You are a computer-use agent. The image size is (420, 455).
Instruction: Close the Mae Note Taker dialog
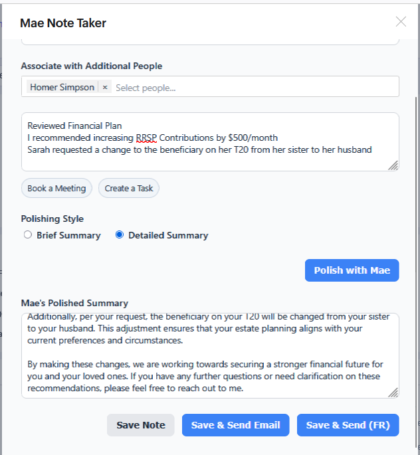click(x=401, y=22)
